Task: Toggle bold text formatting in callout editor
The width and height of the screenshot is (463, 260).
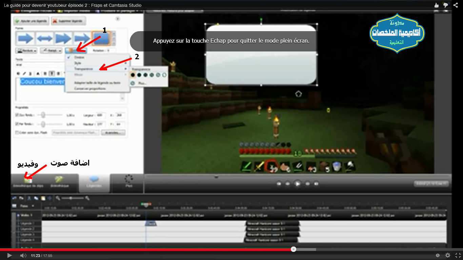Action: click(x=18, y=73)
